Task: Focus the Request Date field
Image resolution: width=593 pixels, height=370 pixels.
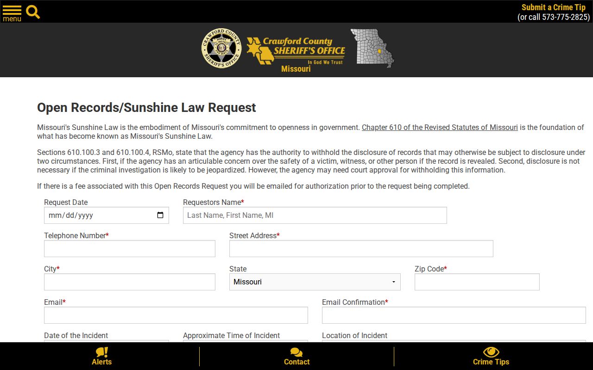Action: point(107,215)
